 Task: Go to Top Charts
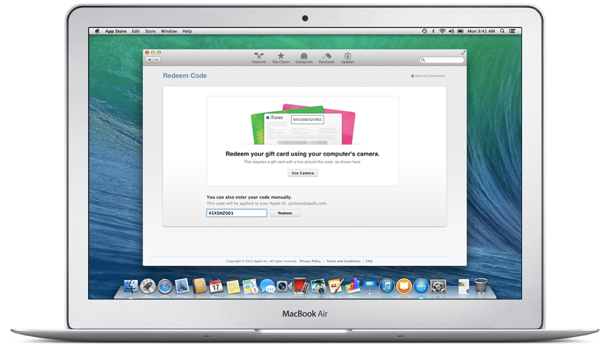[280, 58]
